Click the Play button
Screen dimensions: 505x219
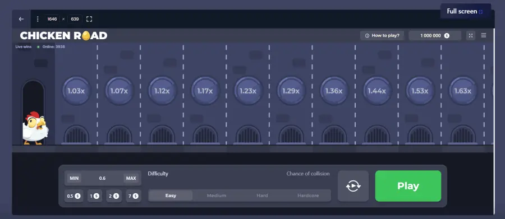pos(408,186)
